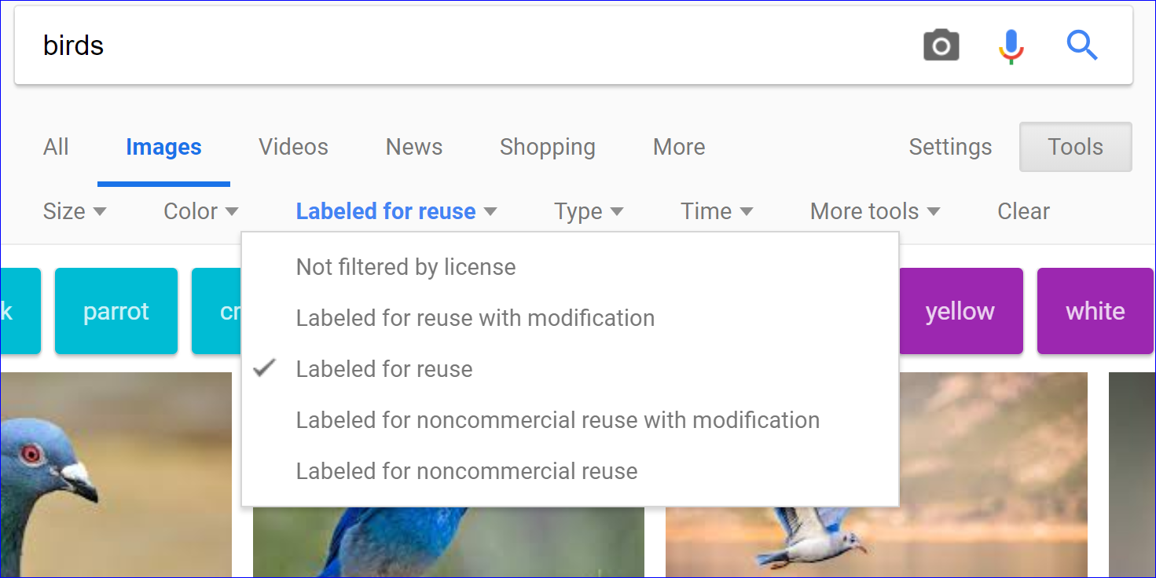Click the blue magnifying glass search icon
The width and height of the screenshot is (1156, 578).
pos(1081,46)
